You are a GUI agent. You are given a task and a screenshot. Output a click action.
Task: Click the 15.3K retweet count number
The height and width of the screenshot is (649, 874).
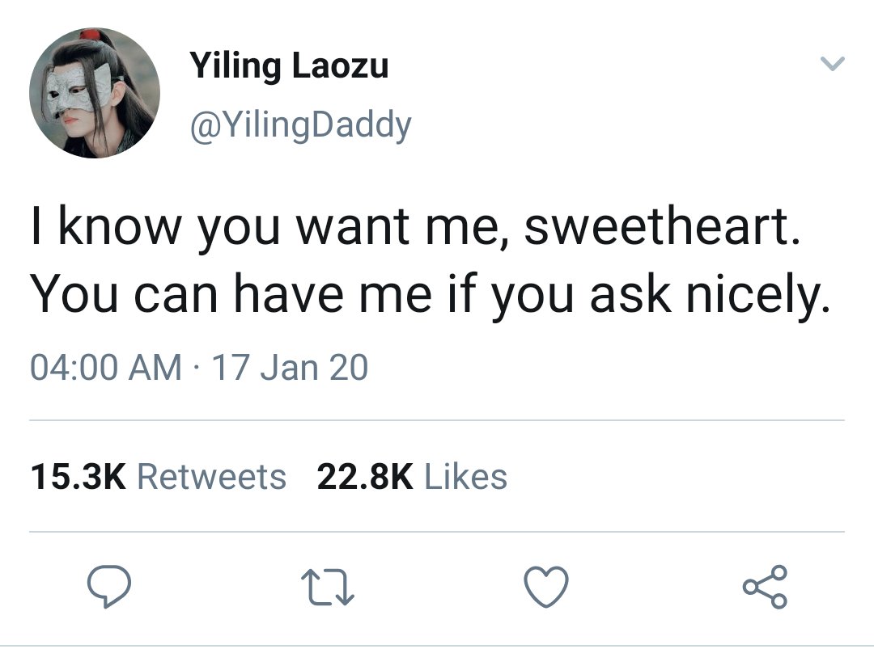tap(78, 477)
